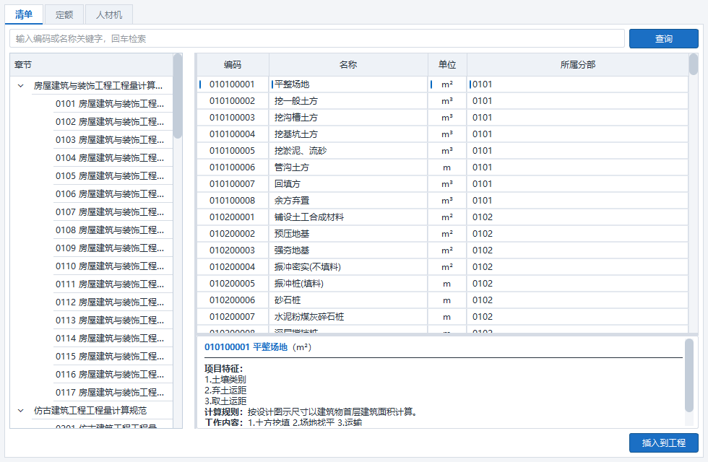
Task: Select chapter 0117 in the tree
Action: pyautogui.click(x=110, y=393)
